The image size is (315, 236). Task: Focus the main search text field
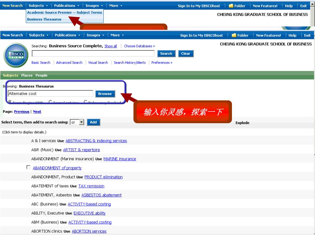(93, 53)
